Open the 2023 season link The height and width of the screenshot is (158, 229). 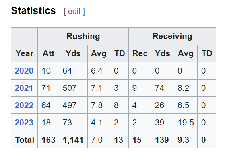tap(24, 122)
